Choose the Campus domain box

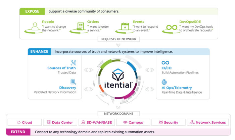[x=133, y=122]
